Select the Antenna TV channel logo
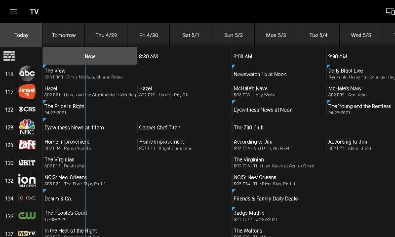This screenshot has height=237, width=395. tap(27, 92)
